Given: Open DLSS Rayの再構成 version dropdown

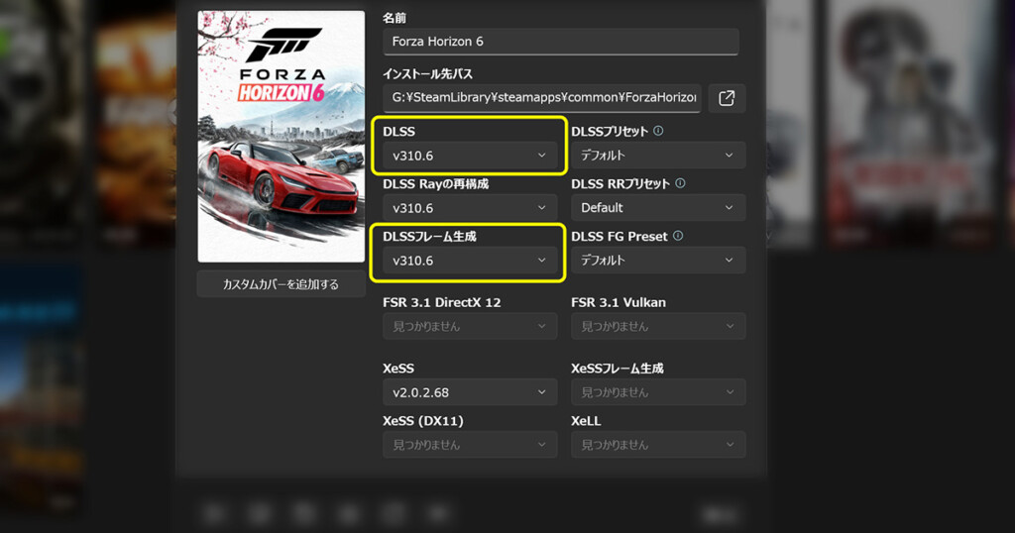Looking at the screenshot, I should coord(469,208).
